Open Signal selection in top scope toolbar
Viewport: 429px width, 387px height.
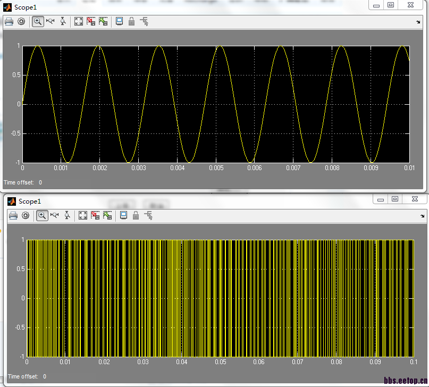coord(144,21)
